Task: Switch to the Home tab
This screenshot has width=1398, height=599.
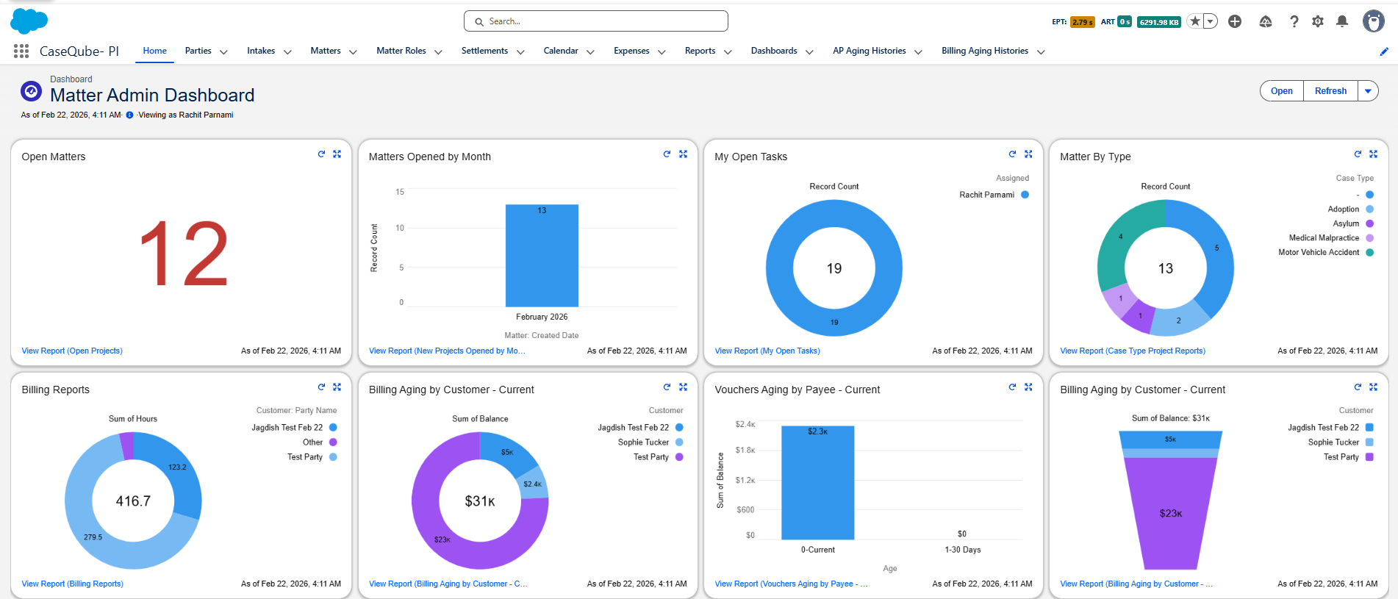Action: click(x=154, y=51)
